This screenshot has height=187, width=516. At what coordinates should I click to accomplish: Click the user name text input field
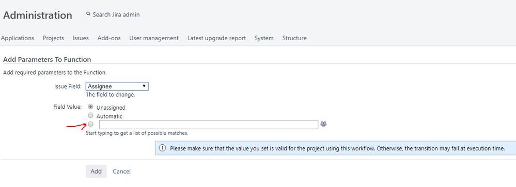tap(209, 124)
